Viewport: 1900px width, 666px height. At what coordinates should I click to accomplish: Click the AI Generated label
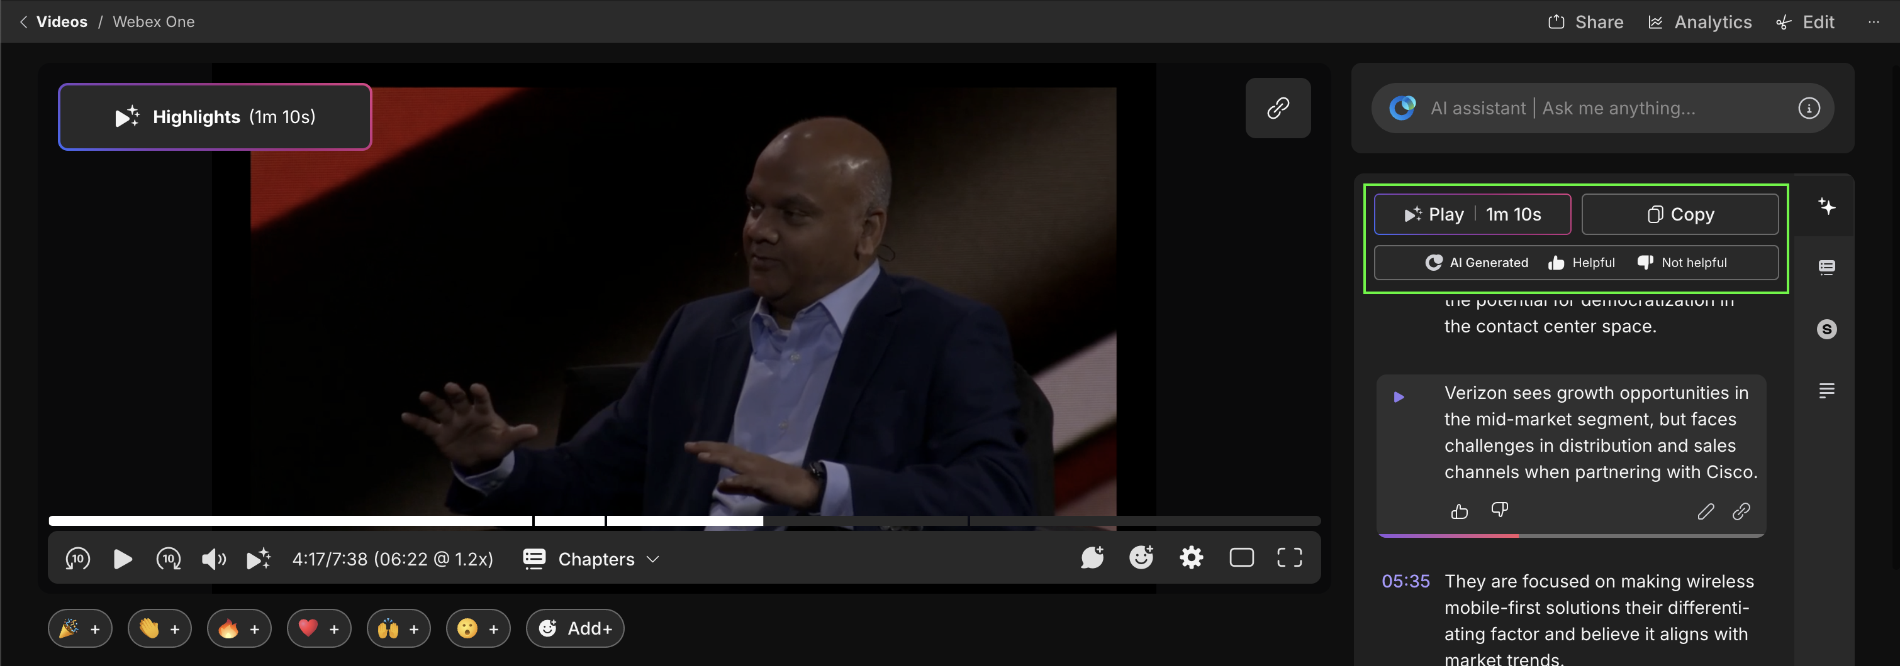(1477, 263)
